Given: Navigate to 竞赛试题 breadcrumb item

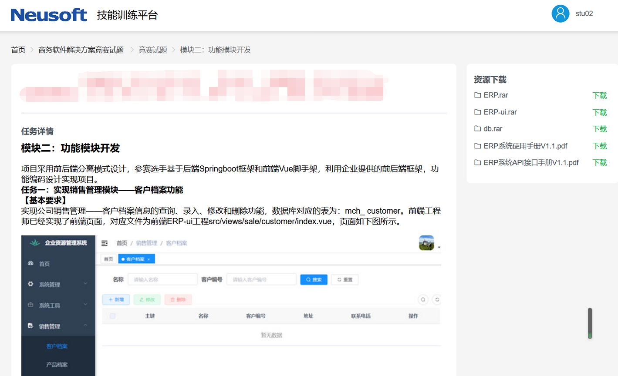Looking at the screenshot, I should point(152,50).
